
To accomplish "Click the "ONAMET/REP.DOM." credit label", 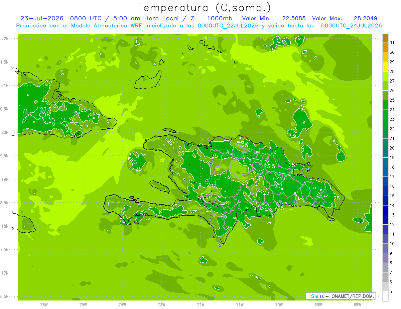I will [353, 296].
